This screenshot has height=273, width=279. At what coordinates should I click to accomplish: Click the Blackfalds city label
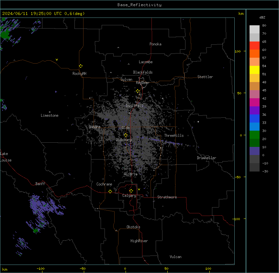click(143, 72)
